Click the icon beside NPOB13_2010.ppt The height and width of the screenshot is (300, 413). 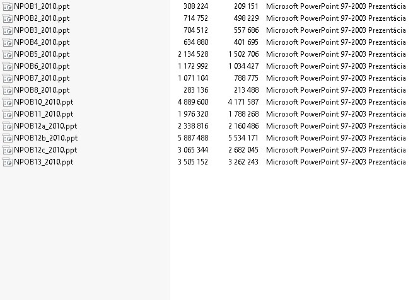click(8, 162)
